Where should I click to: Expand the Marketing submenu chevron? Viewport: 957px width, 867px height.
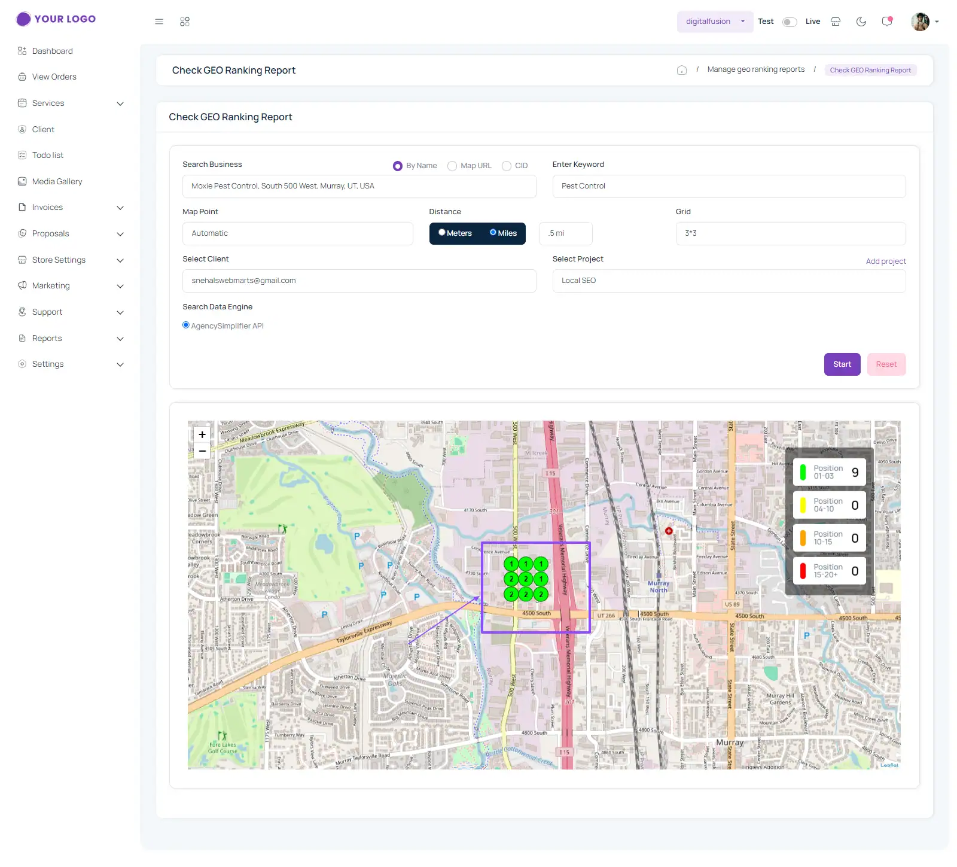click(120, 286)
